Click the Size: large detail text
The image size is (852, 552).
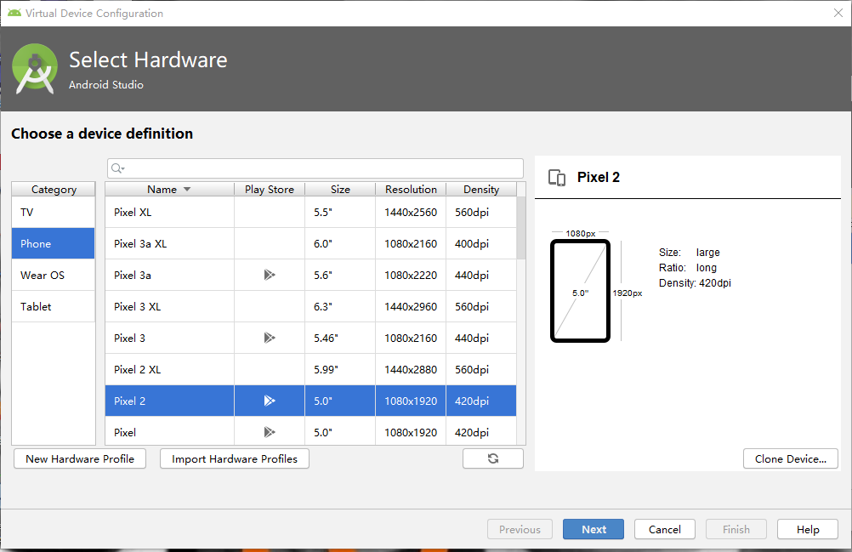690,253
